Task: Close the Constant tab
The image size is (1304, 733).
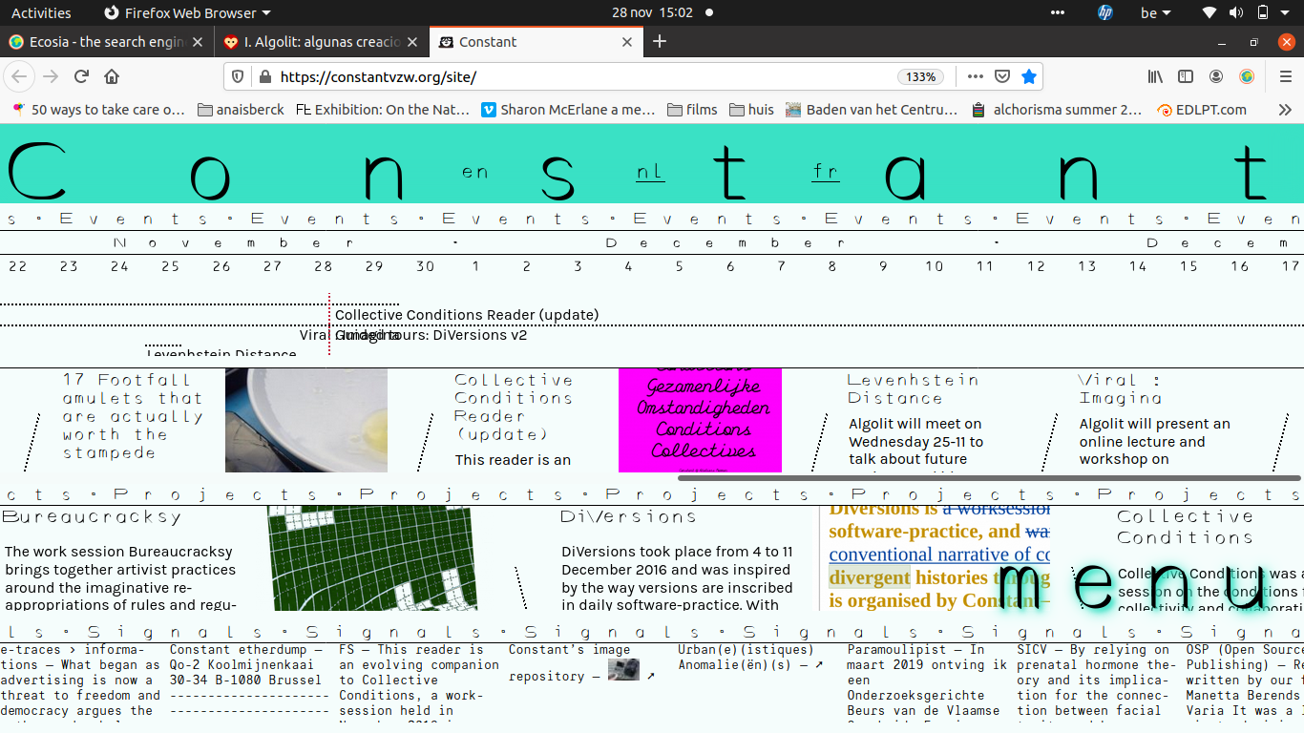Action: click(627, 42)
